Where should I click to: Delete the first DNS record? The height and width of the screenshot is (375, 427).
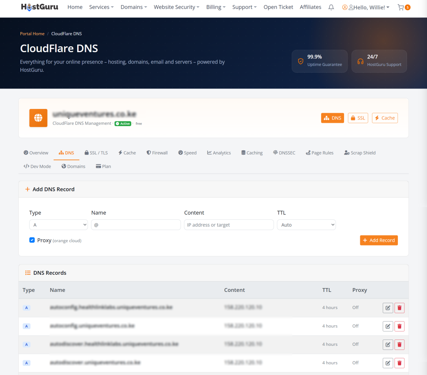pos(399,308)
